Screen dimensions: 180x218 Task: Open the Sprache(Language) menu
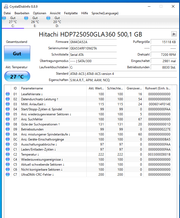105,13
